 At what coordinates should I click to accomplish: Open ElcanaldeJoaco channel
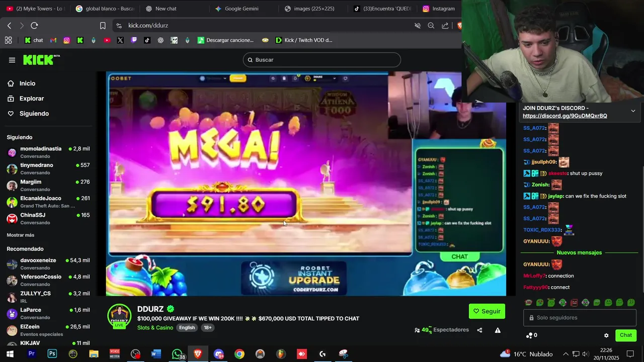tap(48, 202)
